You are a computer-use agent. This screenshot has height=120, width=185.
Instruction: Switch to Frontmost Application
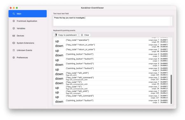point(28,21)
